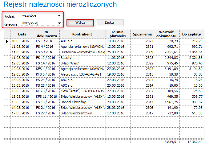The image size is (217, 148).
Task: Click contractor Hurtownia kosmetyków cell
Action: (x=82, y=52)
